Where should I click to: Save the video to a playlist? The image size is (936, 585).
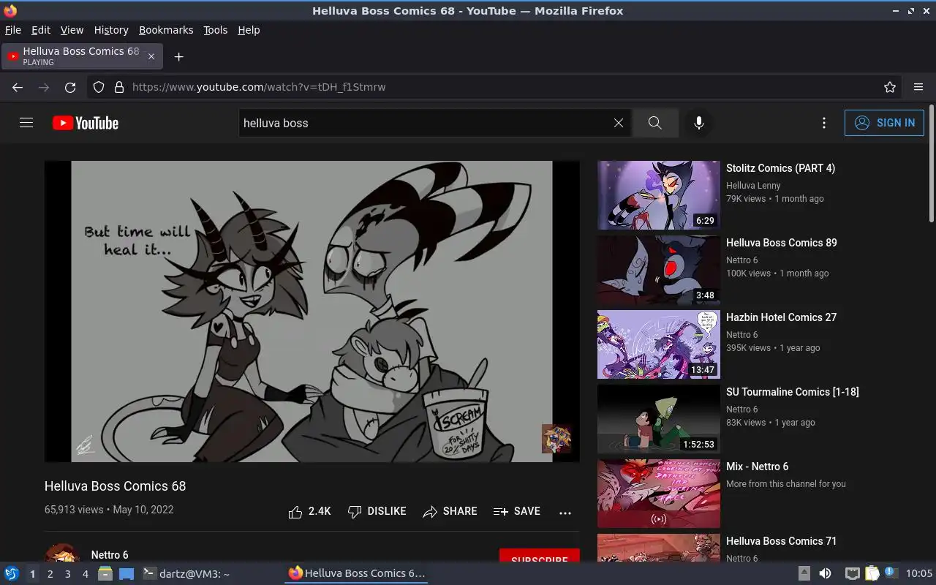point(517,512)
